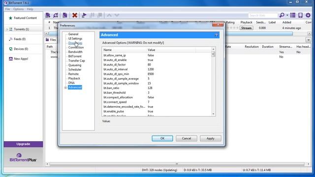Open the Help menu
The width and height of the screenshot is (315, 177).
click(30, 9)
